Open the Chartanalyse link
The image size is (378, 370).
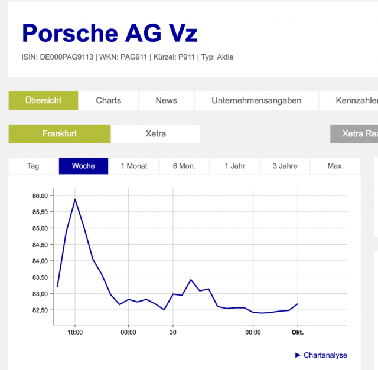325,355
